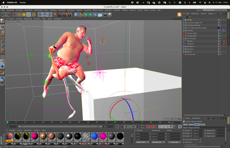
Task: Render the active view clapperboard icon
Action: tap(60, 14)
